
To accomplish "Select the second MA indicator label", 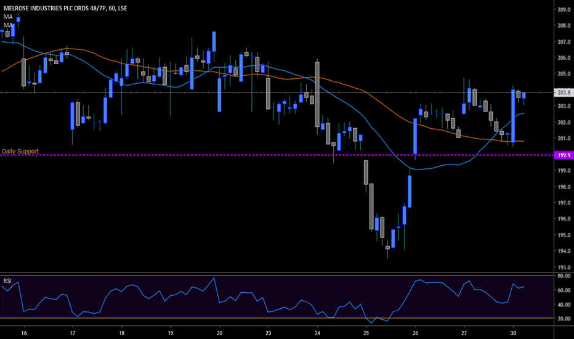I will click(8, 25).
